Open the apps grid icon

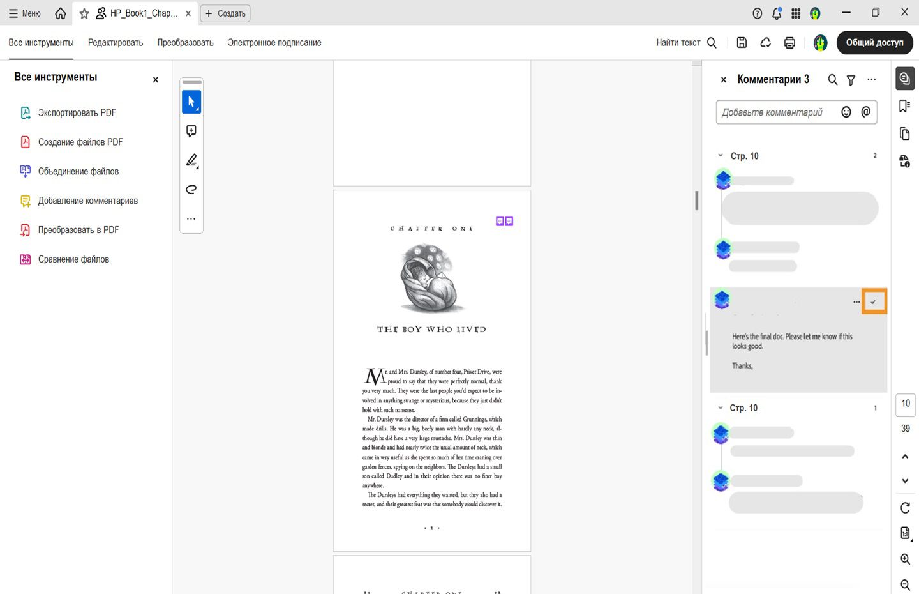pos(796,13)
